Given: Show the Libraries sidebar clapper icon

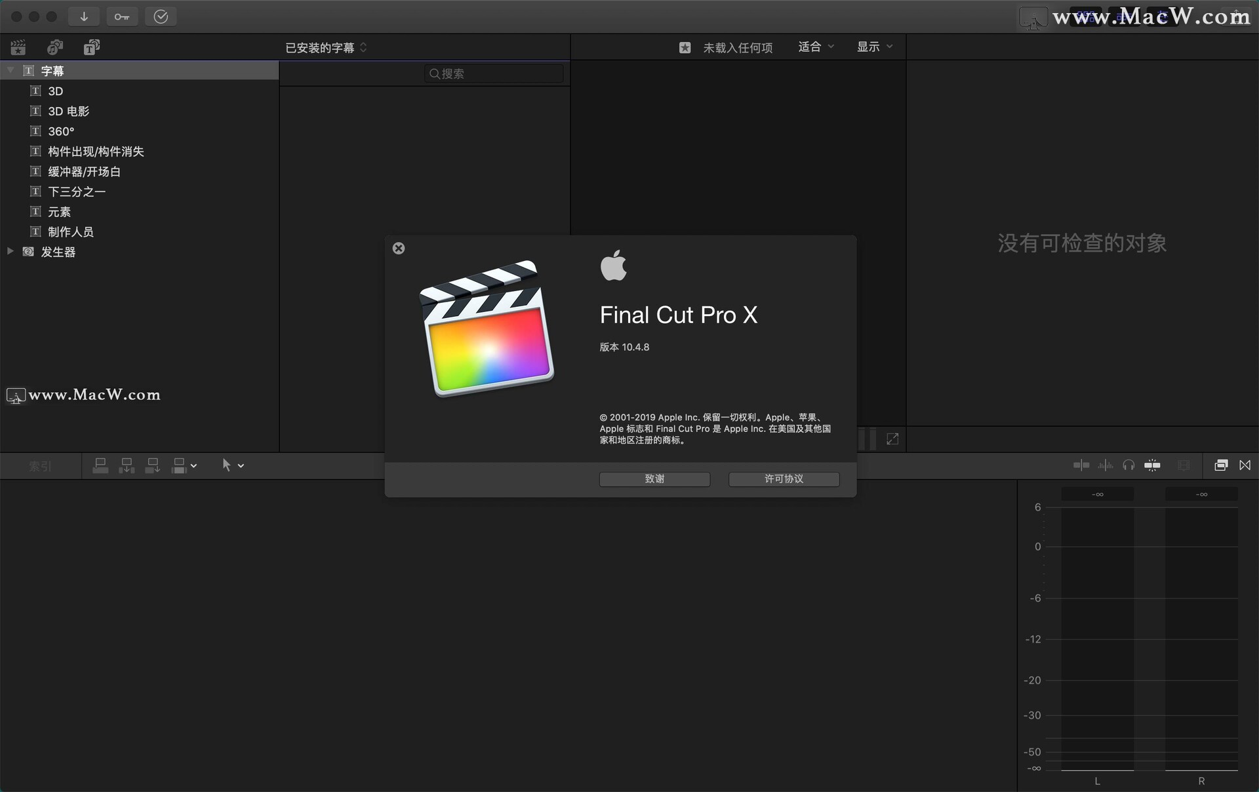Looking at the screenshot, I should click(x=18, y=47).
